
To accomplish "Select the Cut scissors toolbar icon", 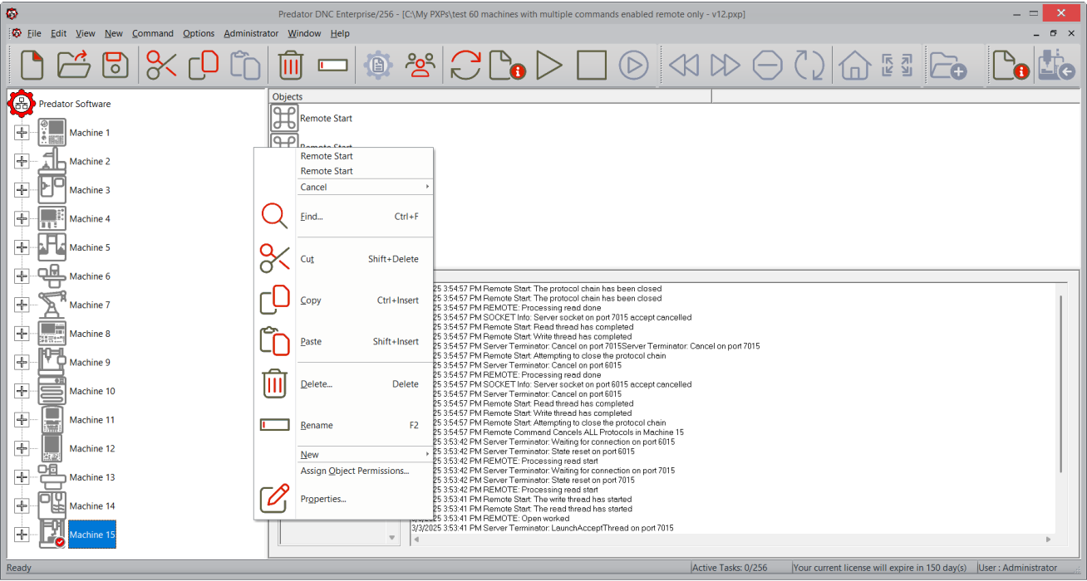I will point(160,65).
